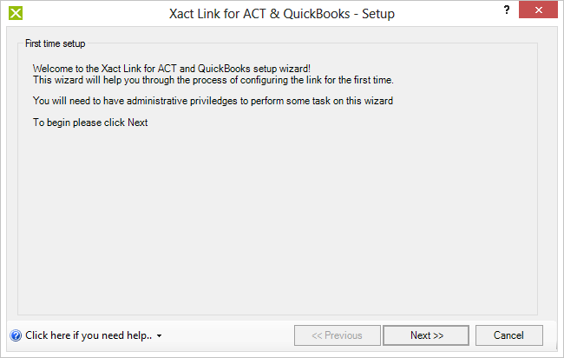The image size is (564, 358).
Task: Click the Next >> button
Action: coord(426,335)
